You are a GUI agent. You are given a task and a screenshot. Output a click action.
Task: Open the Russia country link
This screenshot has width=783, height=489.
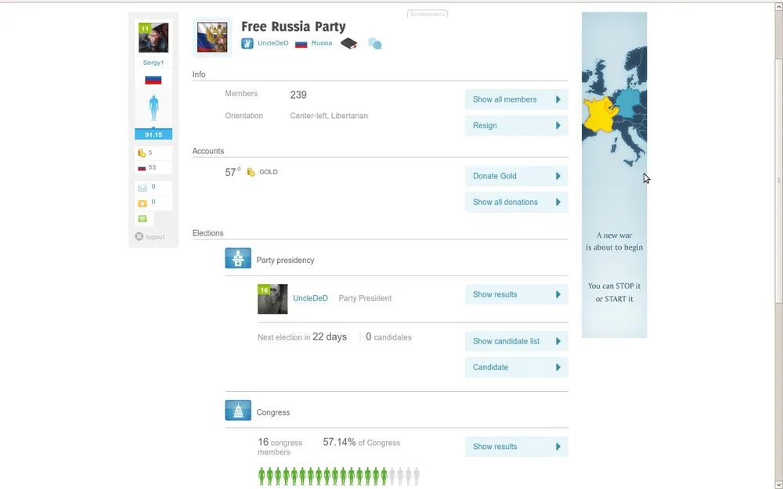(322, 43)
